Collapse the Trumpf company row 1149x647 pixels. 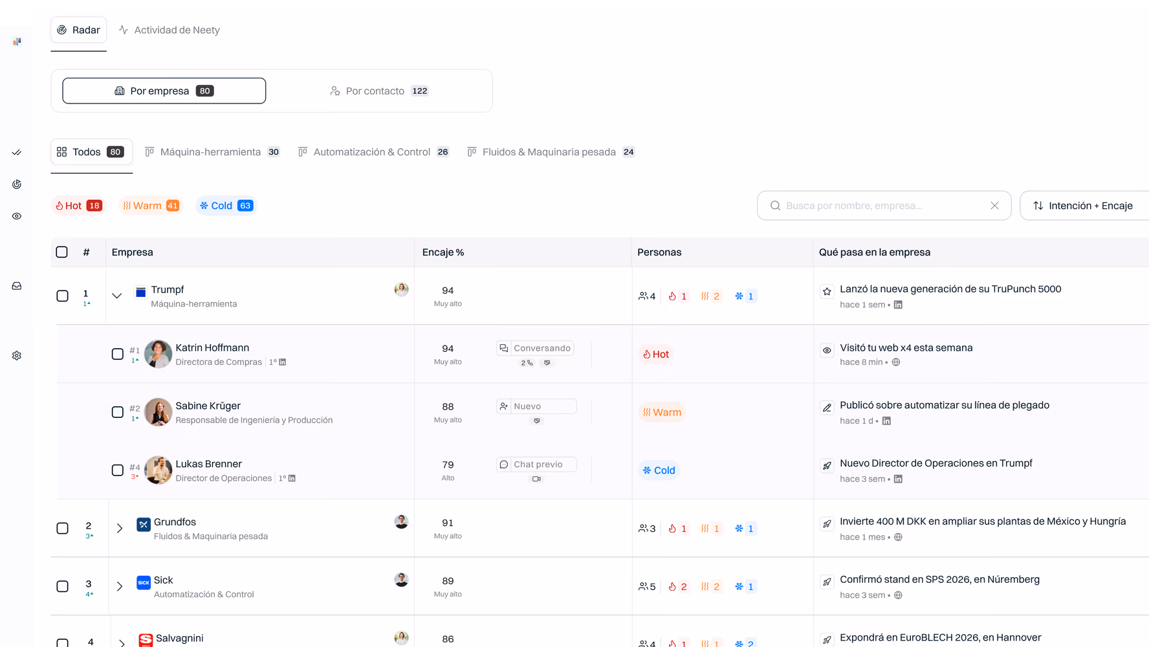(117, 296)
